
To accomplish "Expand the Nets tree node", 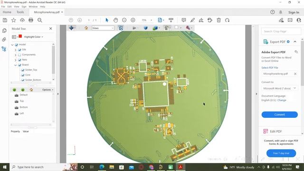I will click(x=16, y=60).
